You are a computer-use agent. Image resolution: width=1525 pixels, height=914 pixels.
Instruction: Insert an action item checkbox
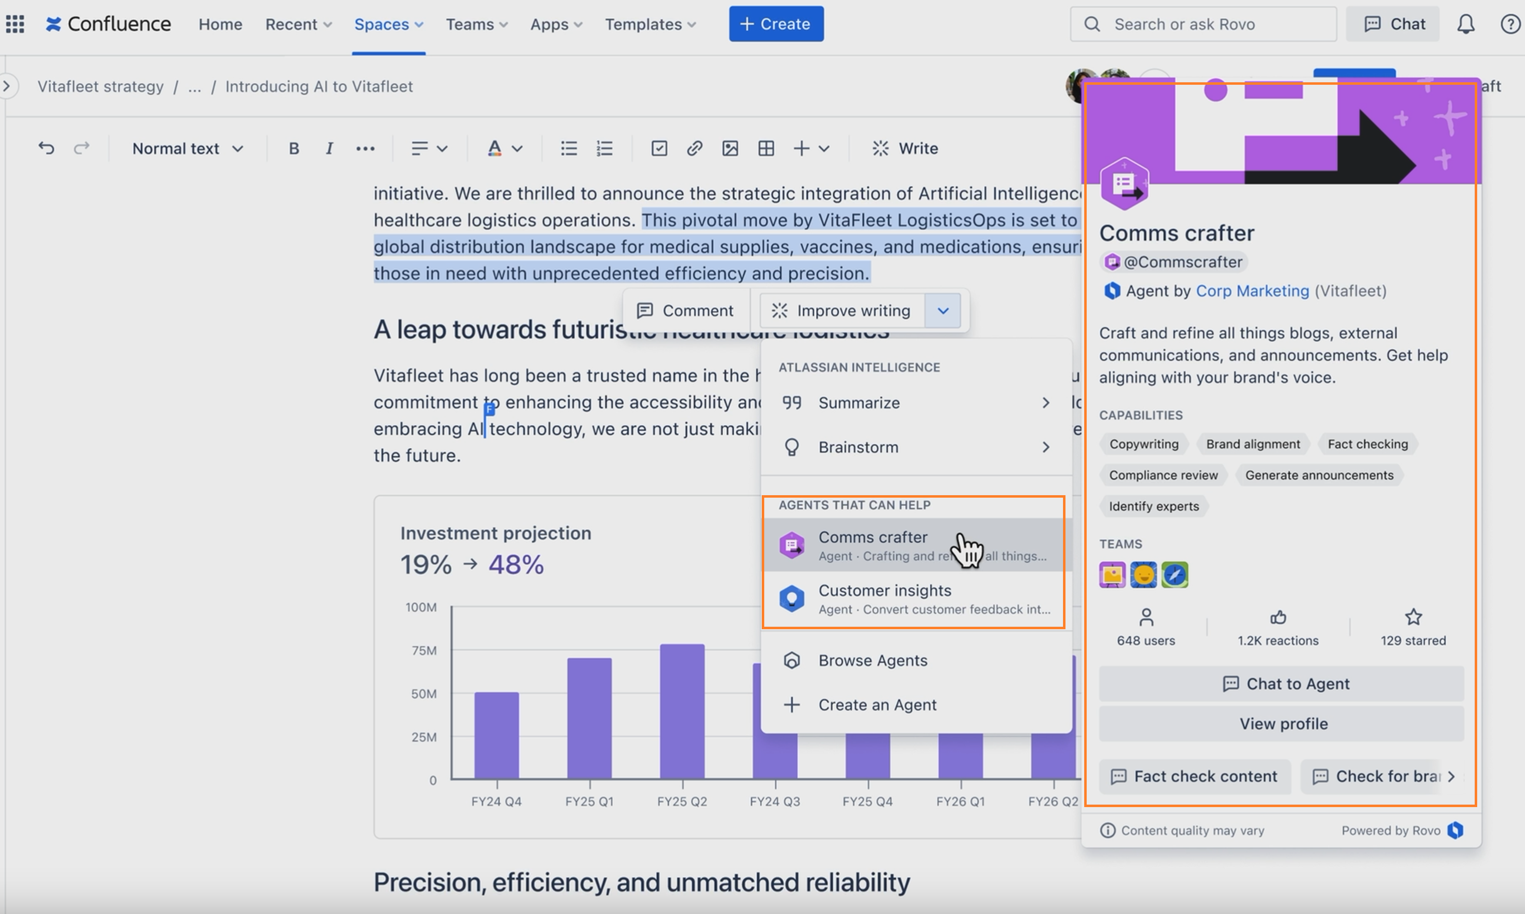point(659,148)
